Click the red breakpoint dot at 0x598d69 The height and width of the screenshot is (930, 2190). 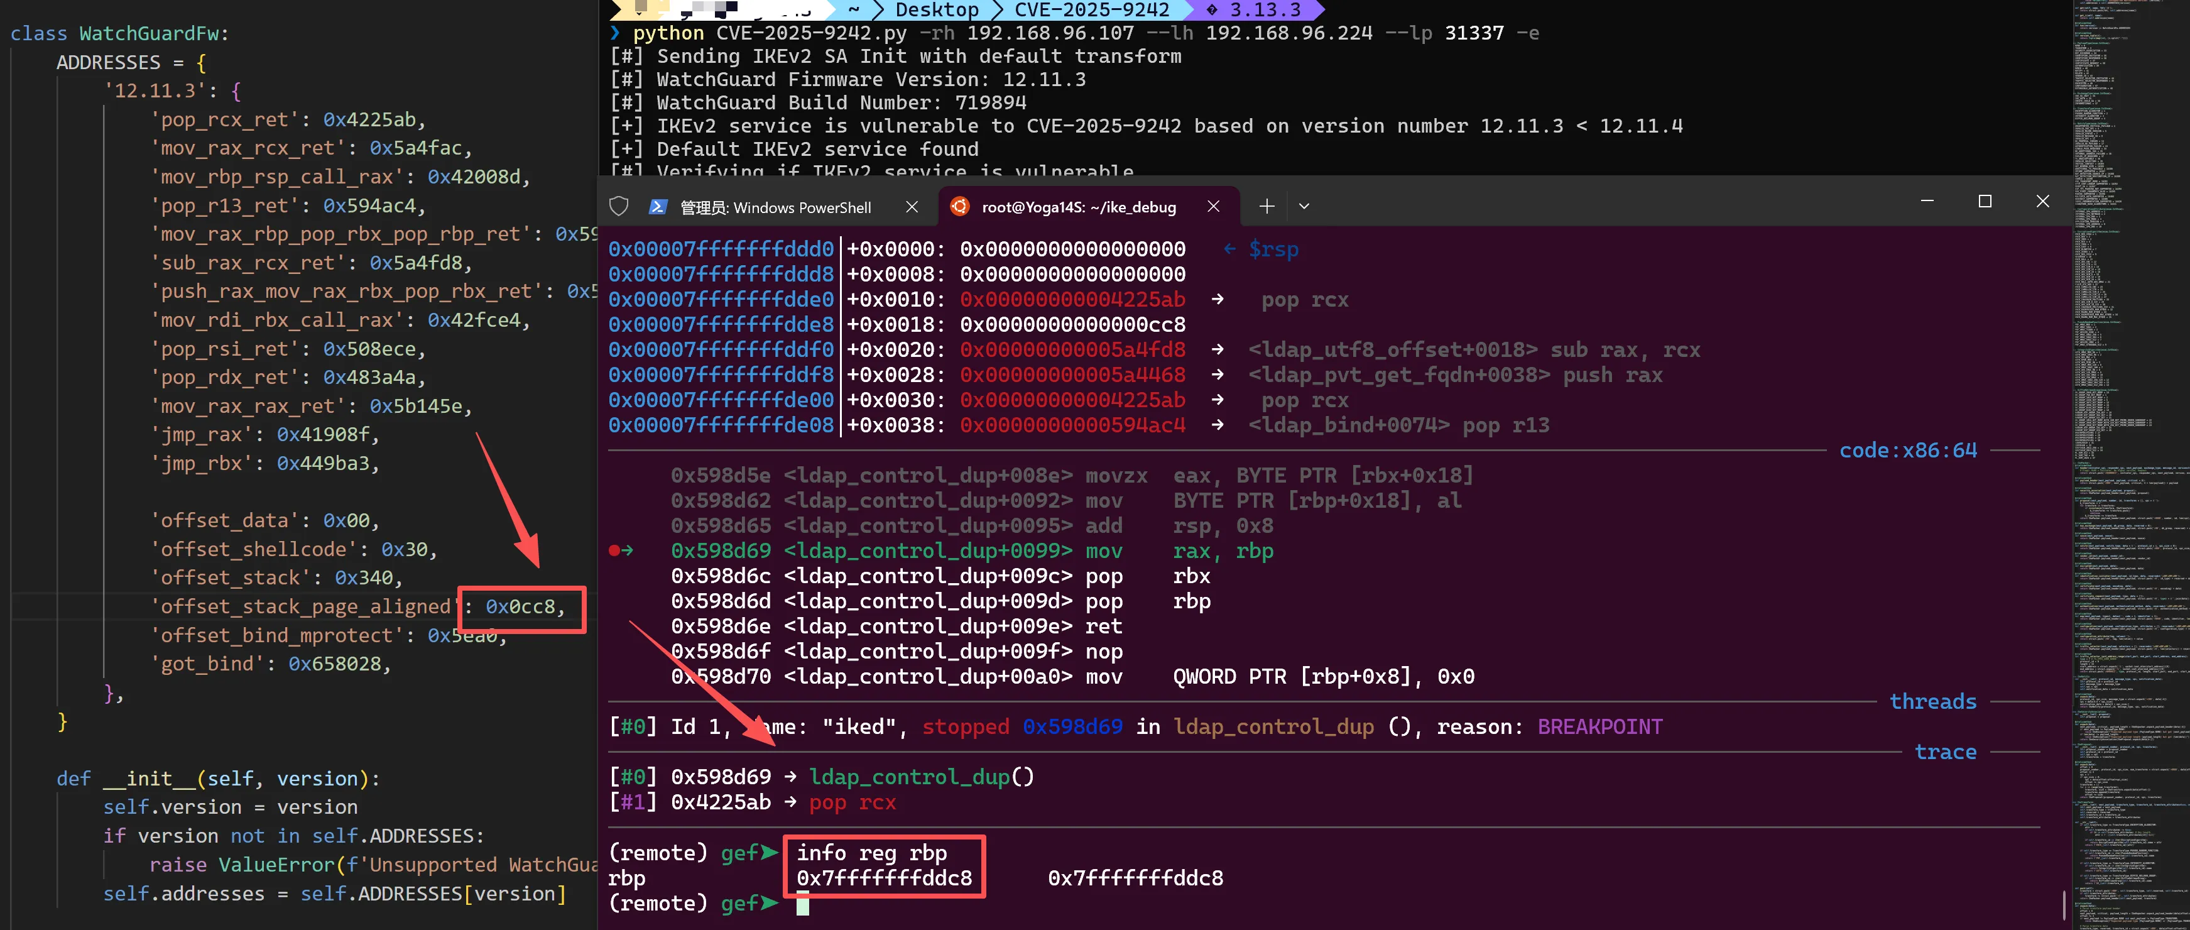pyautogui.click(x=614, y=551)
